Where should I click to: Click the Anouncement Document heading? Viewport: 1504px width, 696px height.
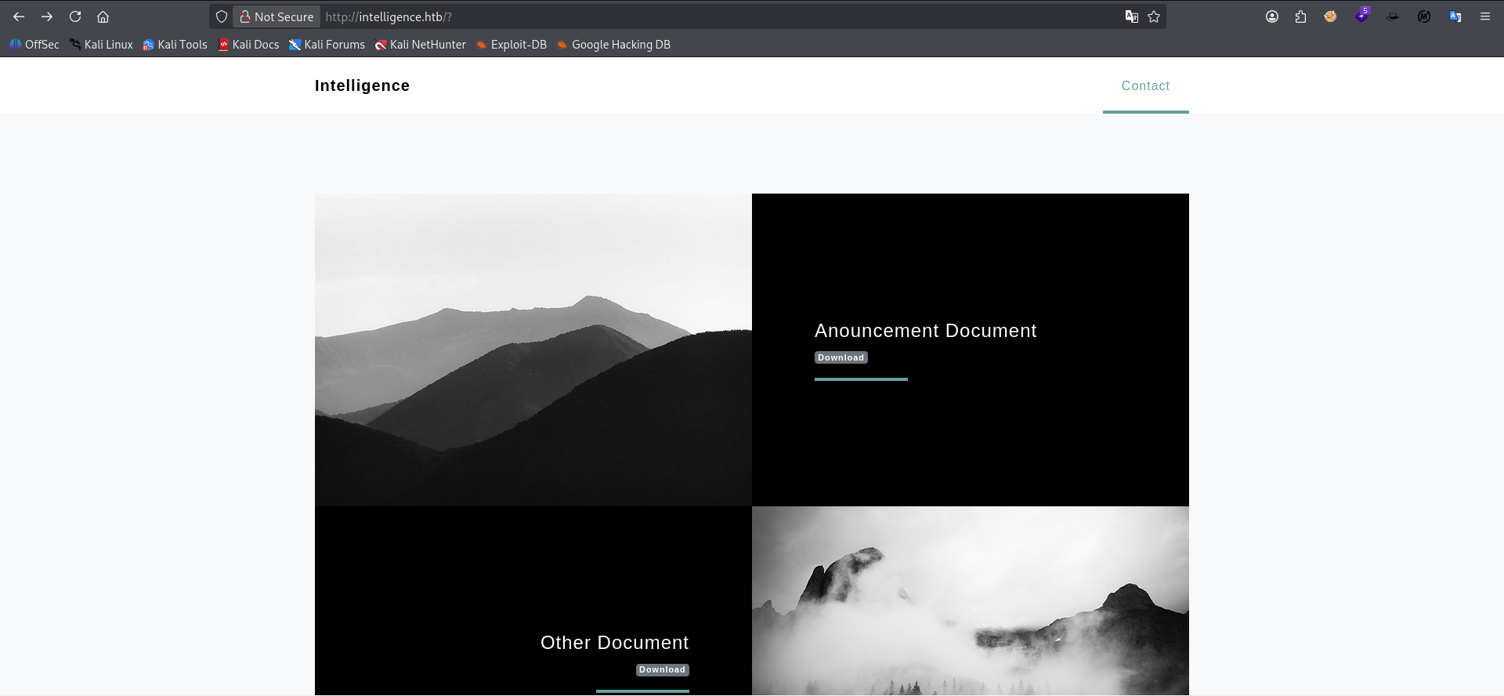tap(925, 331)
